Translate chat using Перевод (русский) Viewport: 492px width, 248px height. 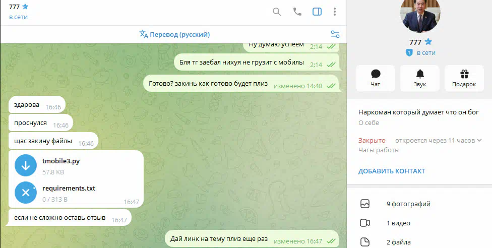pyautogui.click(x=174, y=35)
